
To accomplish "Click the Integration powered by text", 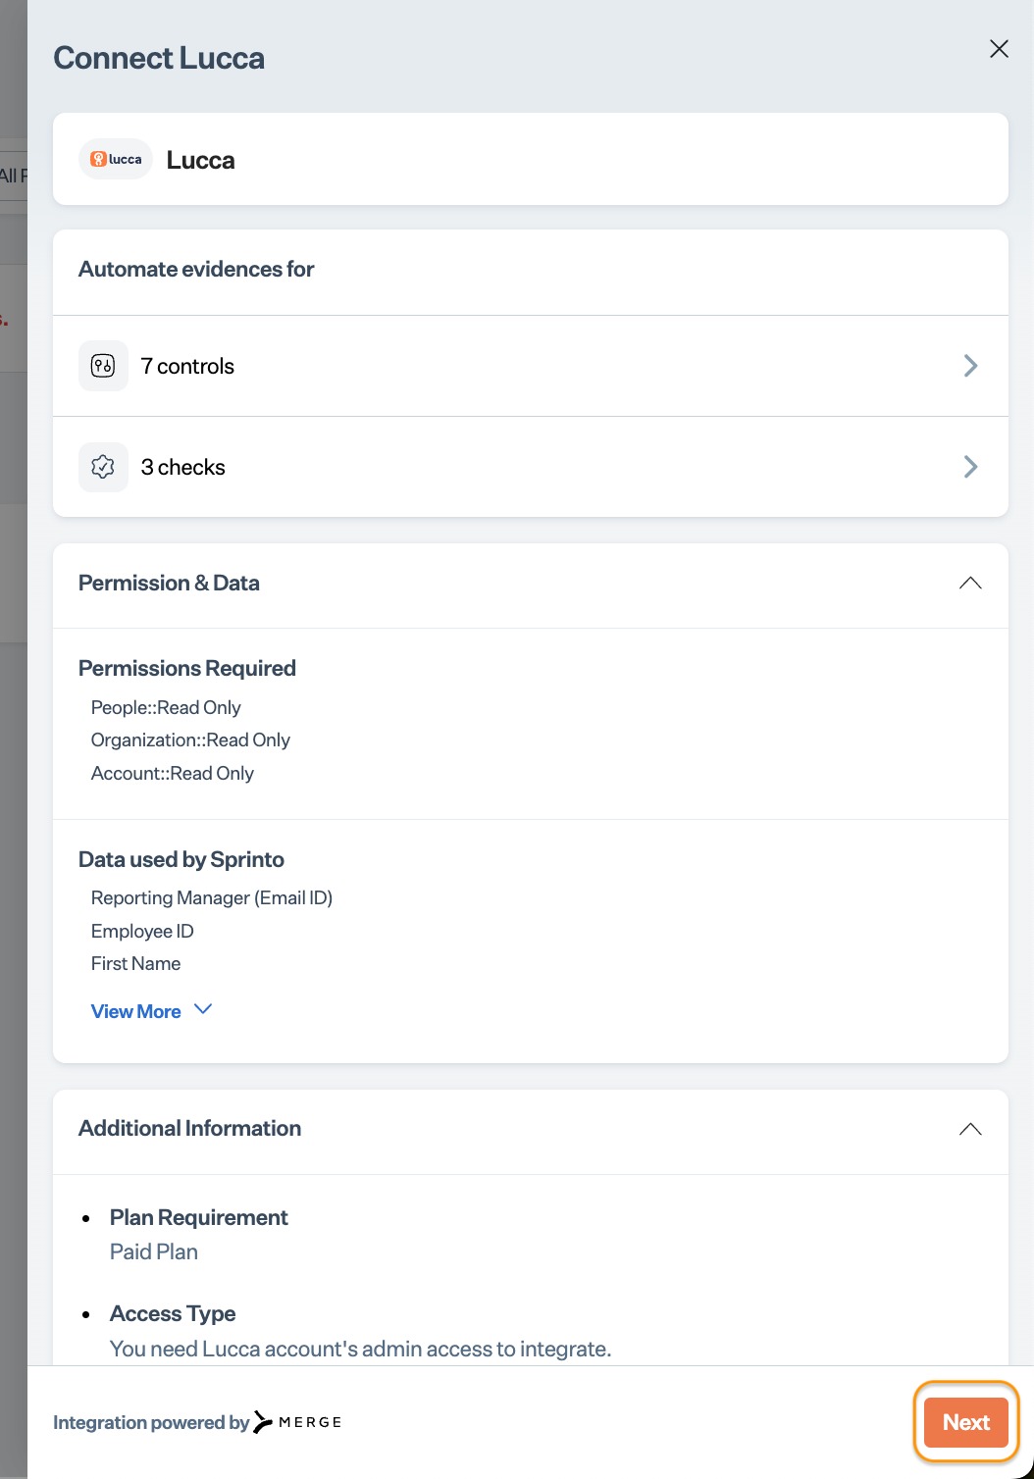I will coord(151,1422).
